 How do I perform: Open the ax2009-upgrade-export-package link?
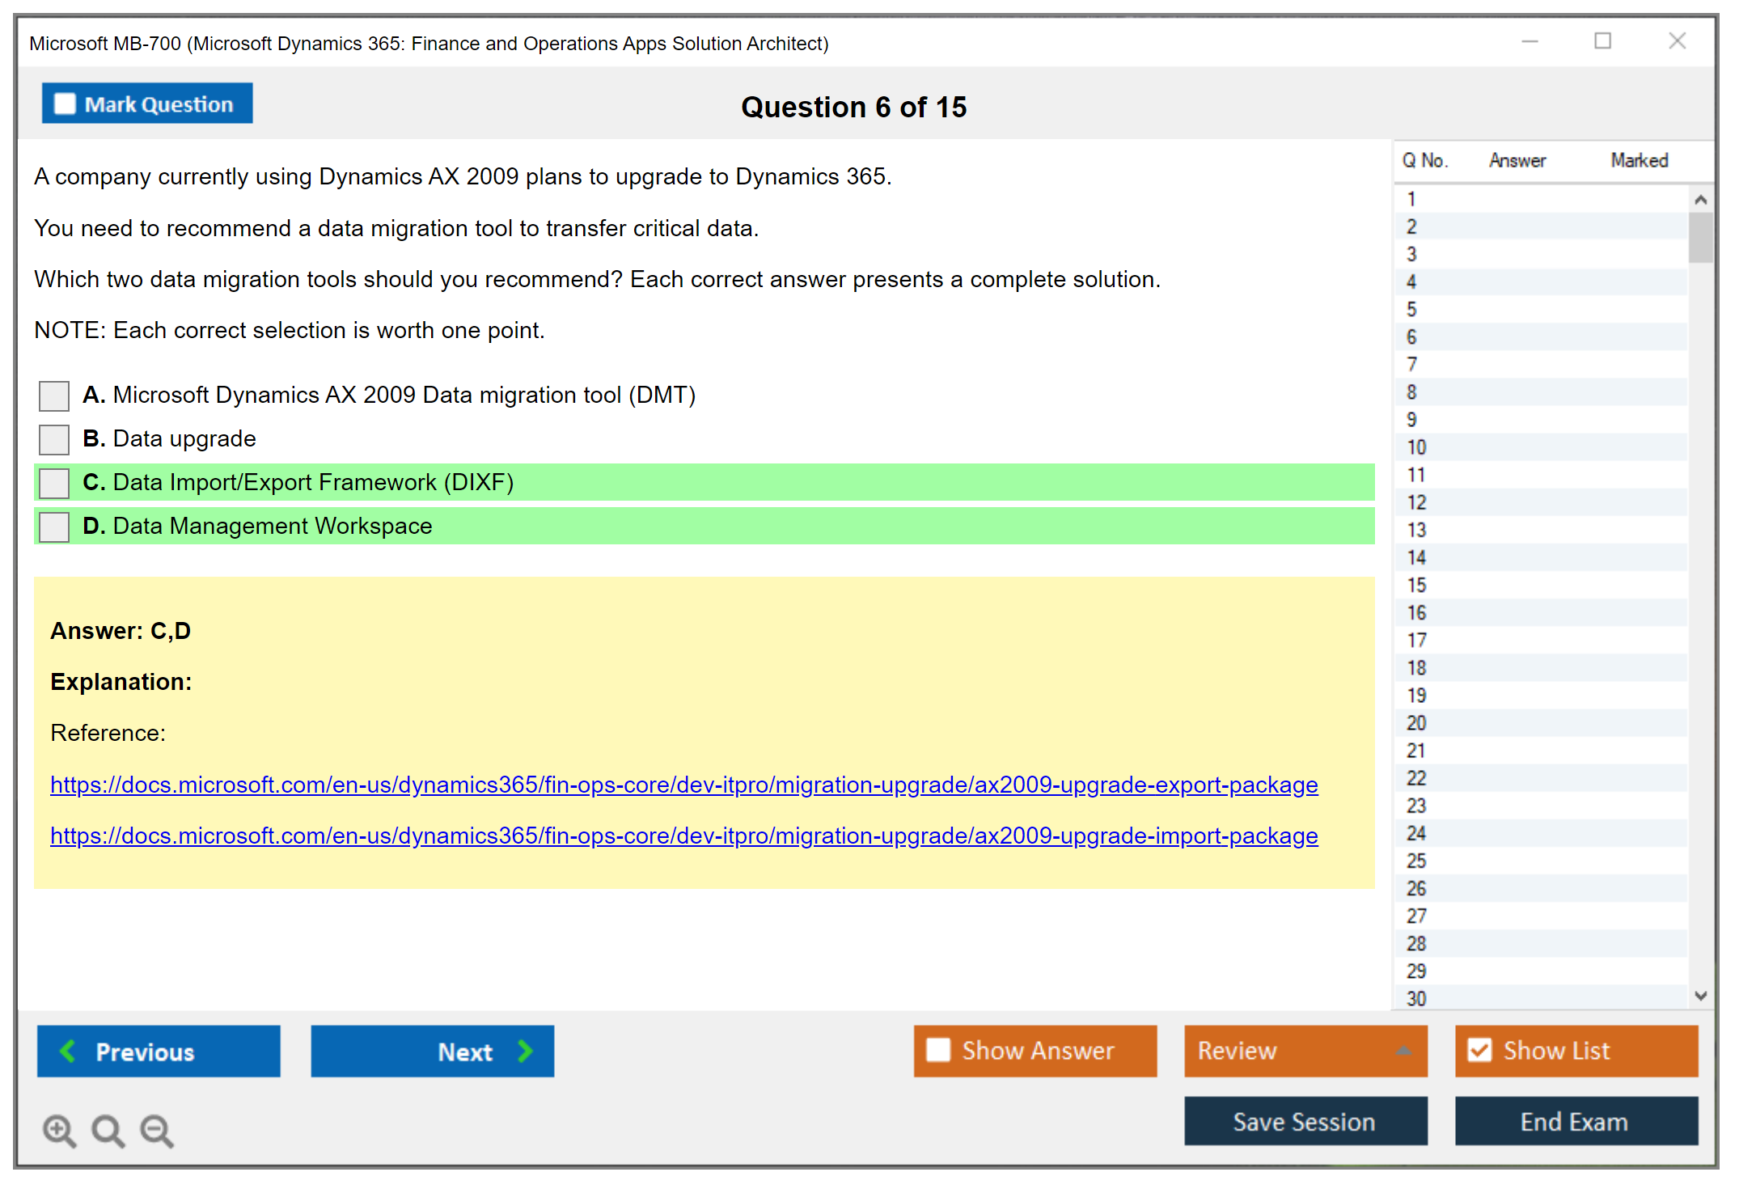683,785
